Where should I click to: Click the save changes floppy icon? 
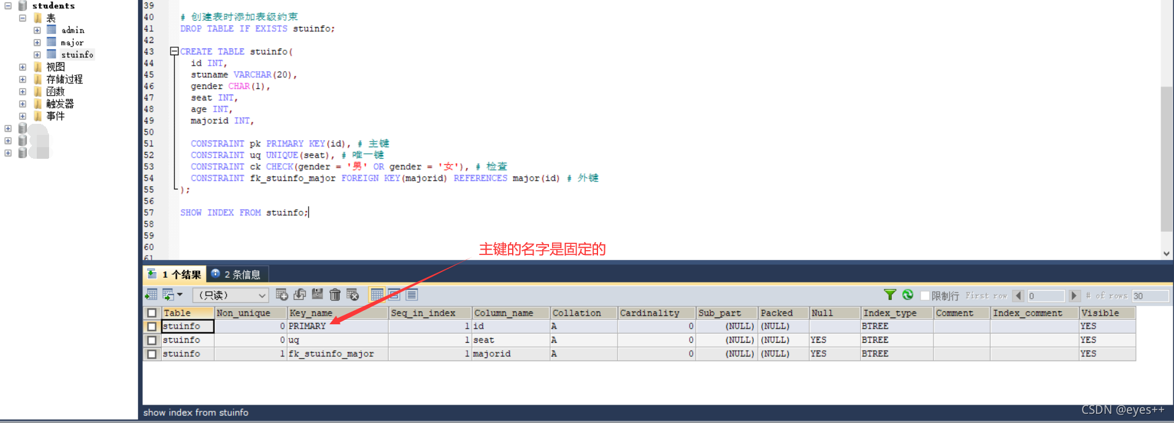pyautogui.click(x=317, y=295)
